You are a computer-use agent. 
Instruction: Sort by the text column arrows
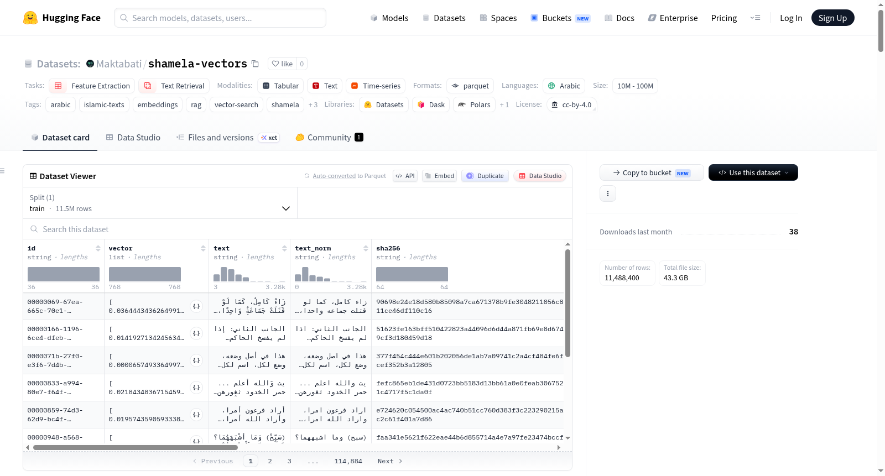pyautogui.click(x=284, y=248)
